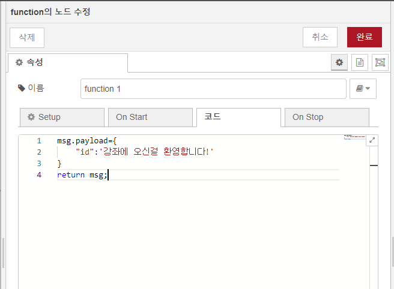Viewport: 394px width, 289px height.
Task: Open node appearance settings icon
Action: coord(380,62)
